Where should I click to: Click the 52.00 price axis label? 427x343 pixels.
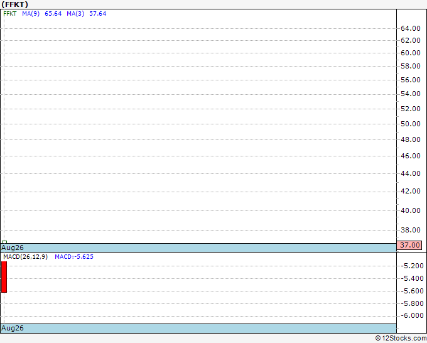(x=411, y=109)
